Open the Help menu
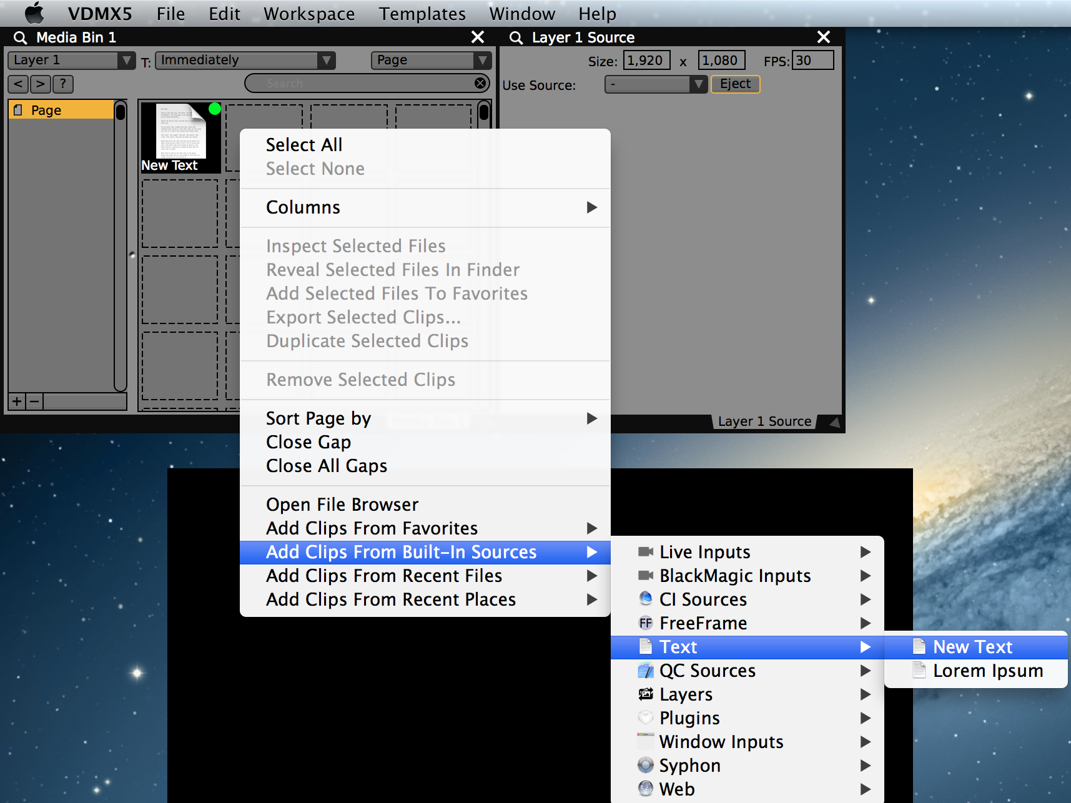This screenshot has width=1071, height=803. coord(597,14)
